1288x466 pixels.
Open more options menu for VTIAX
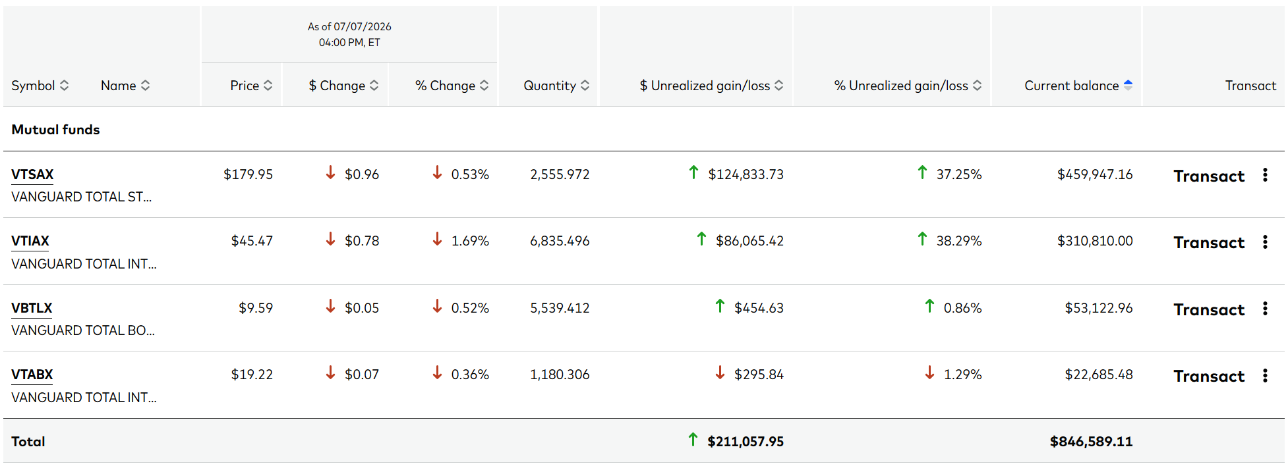click(x=1265, y=242)
